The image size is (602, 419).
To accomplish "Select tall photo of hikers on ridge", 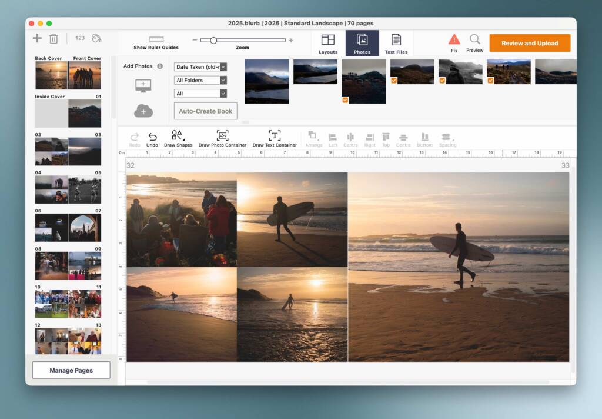I will click(x=363, y=81).
